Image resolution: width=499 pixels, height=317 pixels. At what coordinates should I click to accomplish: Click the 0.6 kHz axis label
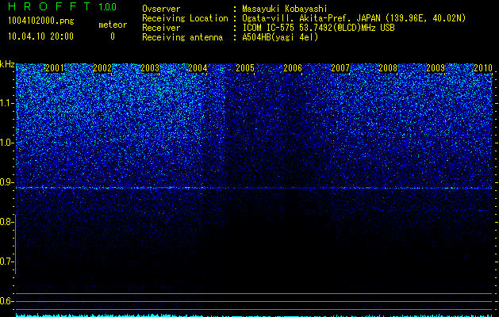(6, 301)
